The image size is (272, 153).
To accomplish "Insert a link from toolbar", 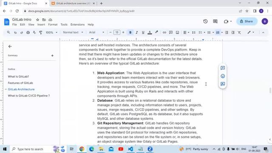I will pos(164,32).
